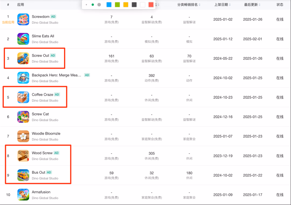The width and height of the screenshot is (291, 205).
Task: Click Screw Out's free games rank 161
Action: (111, 56)
